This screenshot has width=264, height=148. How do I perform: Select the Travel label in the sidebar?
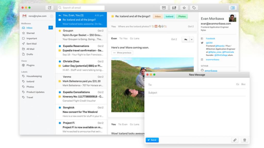[x=30, y=97]
